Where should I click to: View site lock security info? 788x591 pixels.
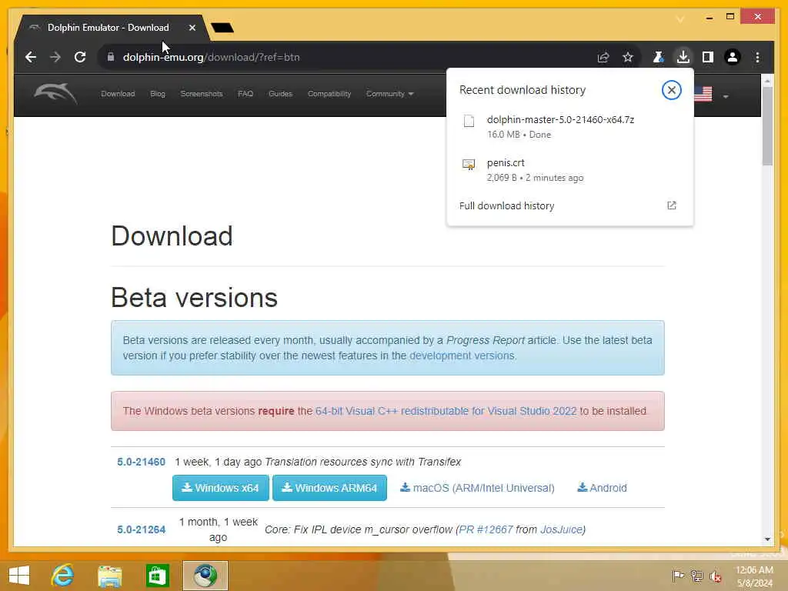click(x=111, y=57)
